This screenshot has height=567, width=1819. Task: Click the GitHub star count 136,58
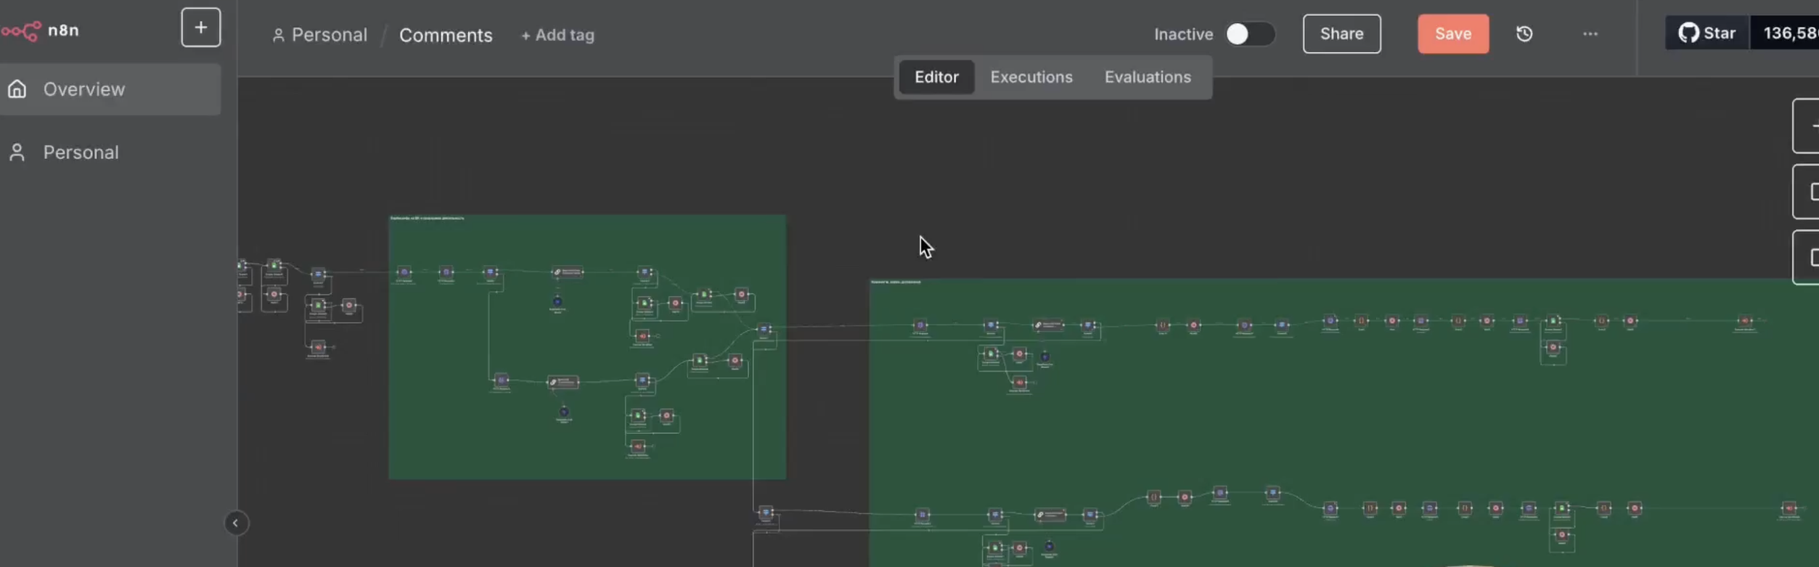(1785, 33)
